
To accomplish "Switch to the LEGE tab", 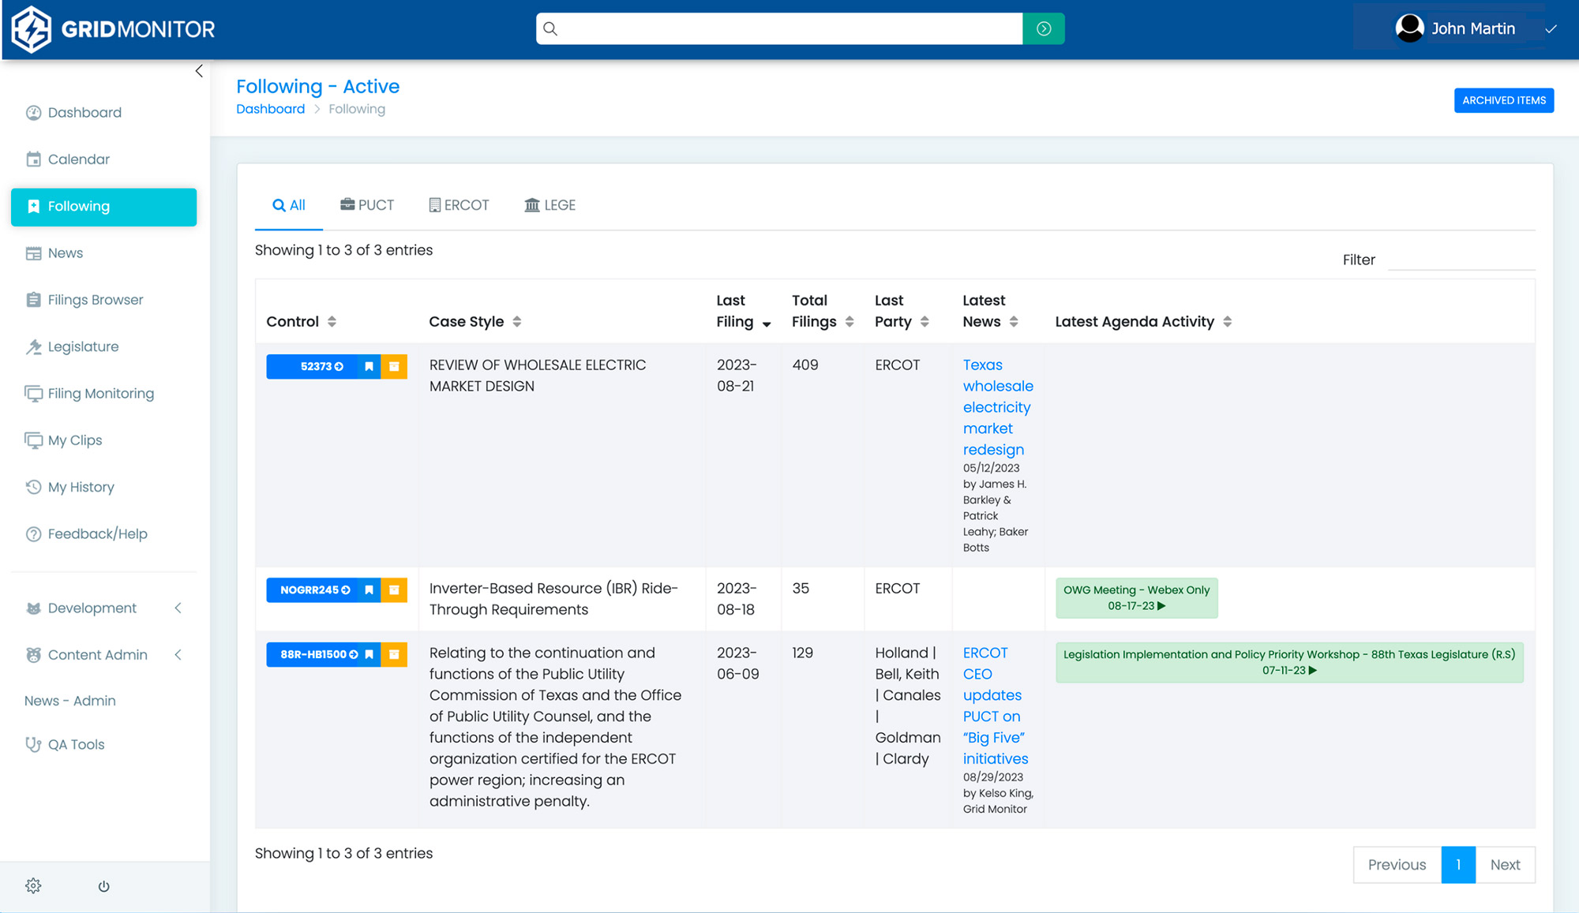I will [x=550, y=206].
